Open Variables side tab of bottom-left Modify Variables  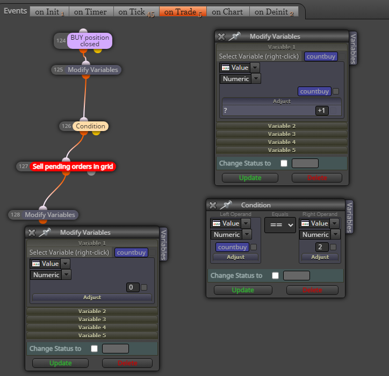point(163,244)
